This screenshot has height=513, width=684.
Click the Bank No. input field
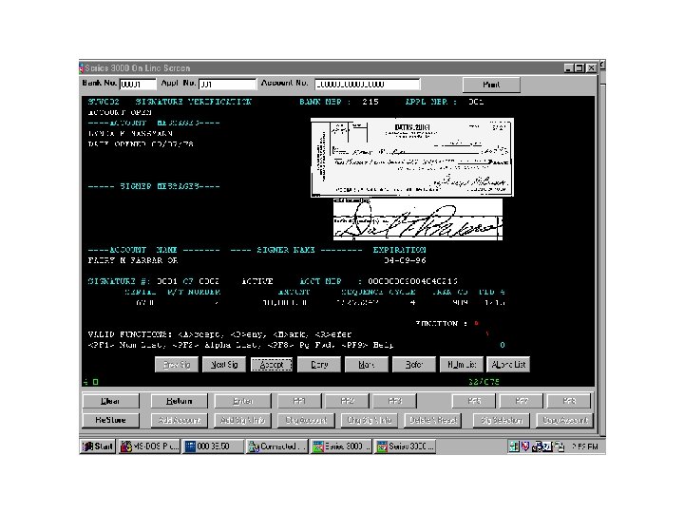(x=138, y=84)
